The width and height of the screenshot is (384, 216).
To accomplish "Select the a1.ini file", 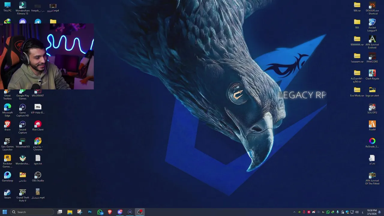I will pos(372,160).
